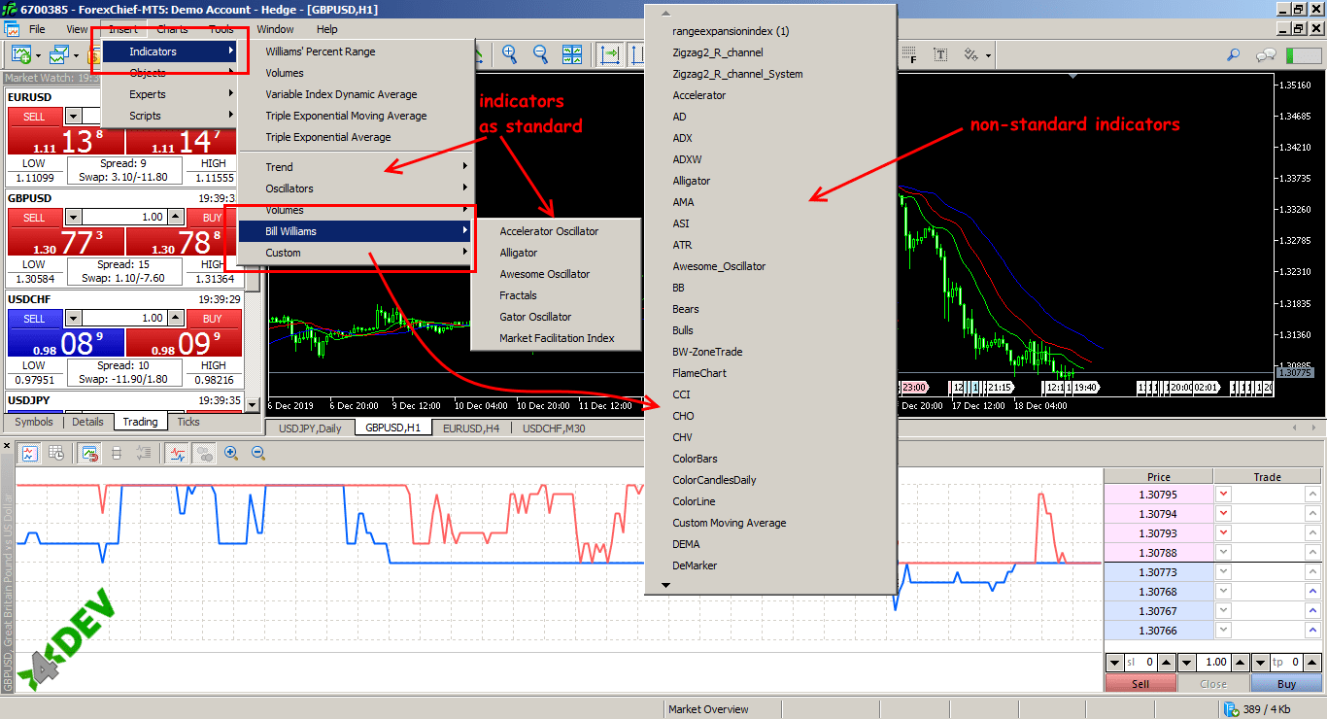This screenshot has height=719, width=1327.
Task: Choose Zigzag2_R_channel custom indicator
Action: [769, 52]
